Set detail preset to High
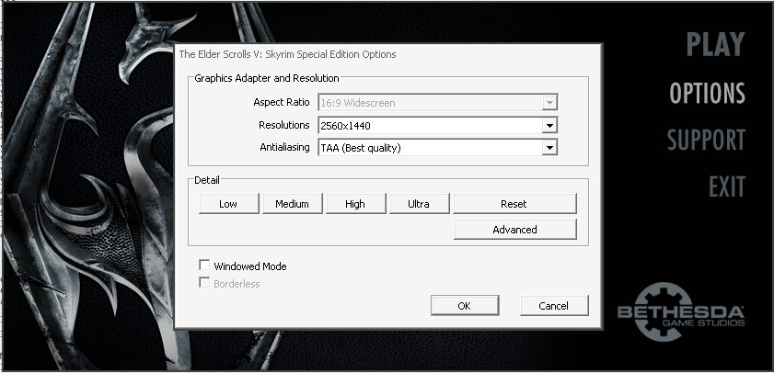This screenshot has width=774, height=373. [355, 204]
